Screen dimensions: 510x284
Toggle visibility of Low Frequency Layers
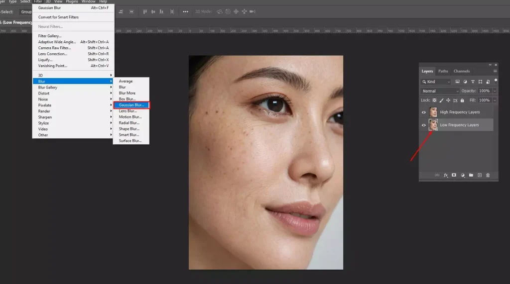coord(424,125)
